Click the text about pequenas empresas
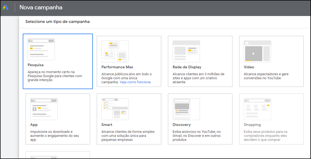 point(128,136)
